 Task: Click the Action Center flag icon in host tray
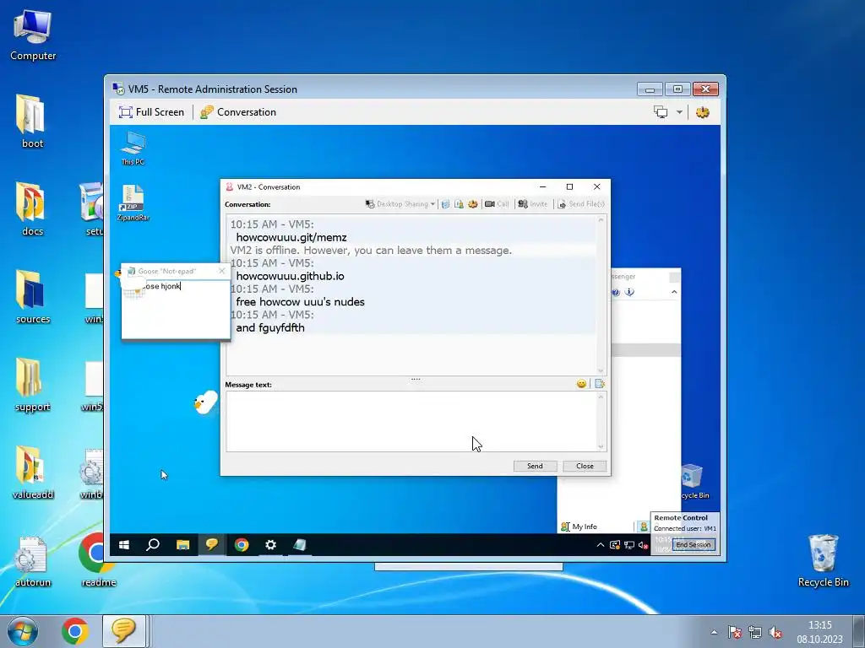[734, 633]
